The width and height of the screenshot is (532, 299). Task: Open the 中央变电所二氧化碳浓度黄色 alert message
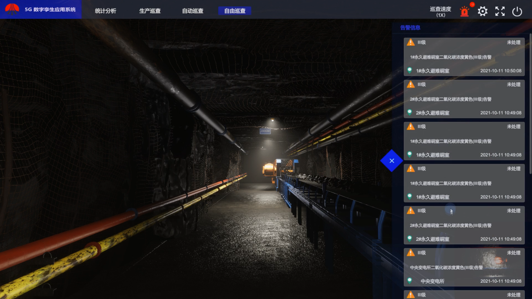click(x=446, y=268)
